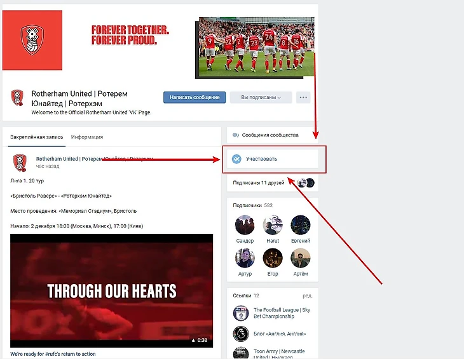The image size is (464, 359).
Task: Open Сообщения сообщества chat bubble icon
Action: tap(236, 135)
